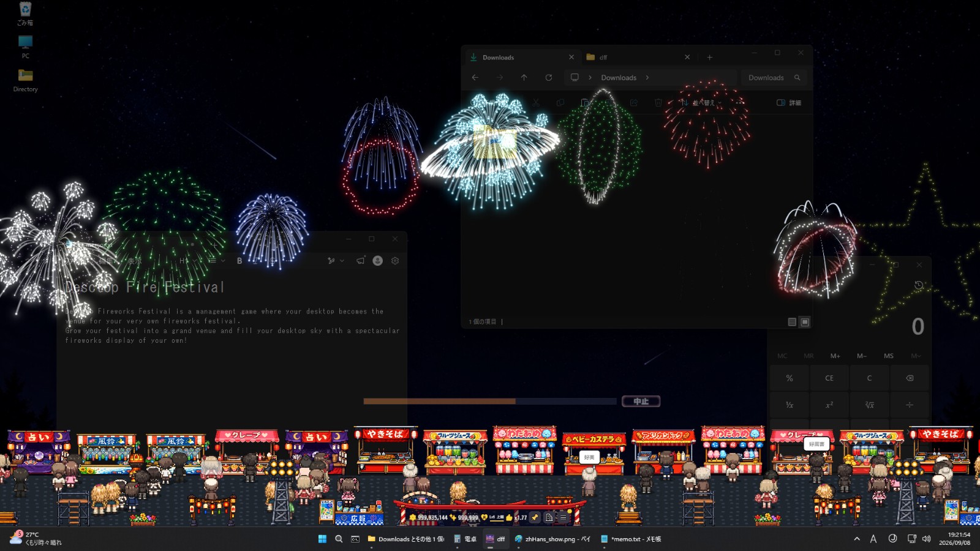
Task: Click the thumbs-up multiplier icon
Action: click(509, 517)
